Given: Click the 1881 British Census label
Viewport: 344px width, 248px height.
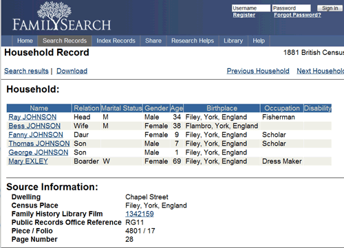Looking at the screenshot, I should pos(314,52).
